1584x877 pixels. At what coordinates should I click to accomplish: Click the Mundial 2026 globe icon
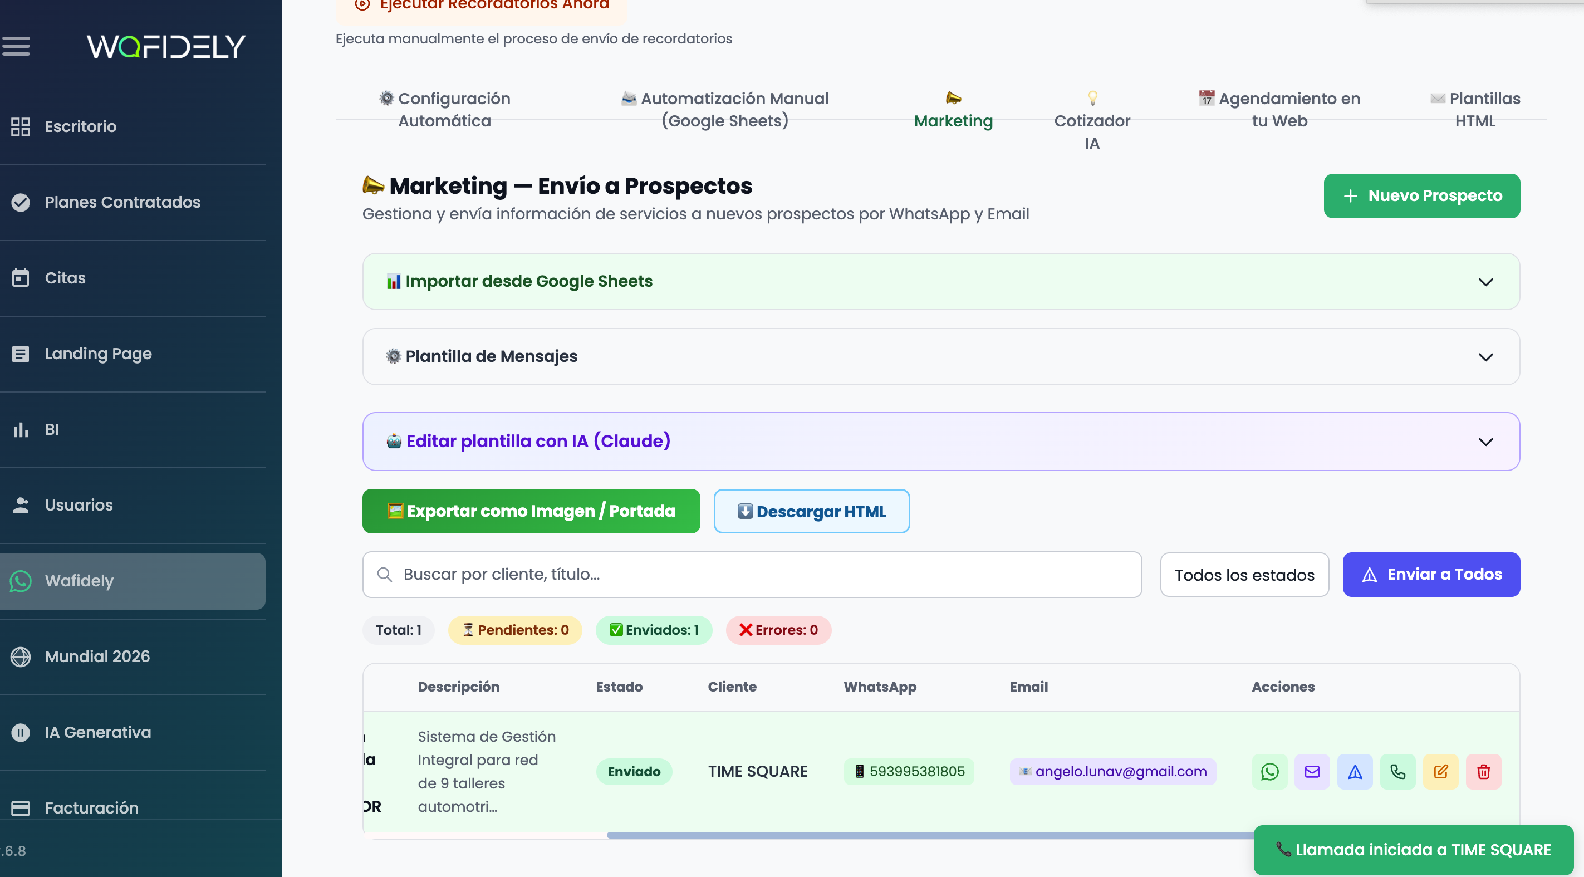tap(20, 657)
